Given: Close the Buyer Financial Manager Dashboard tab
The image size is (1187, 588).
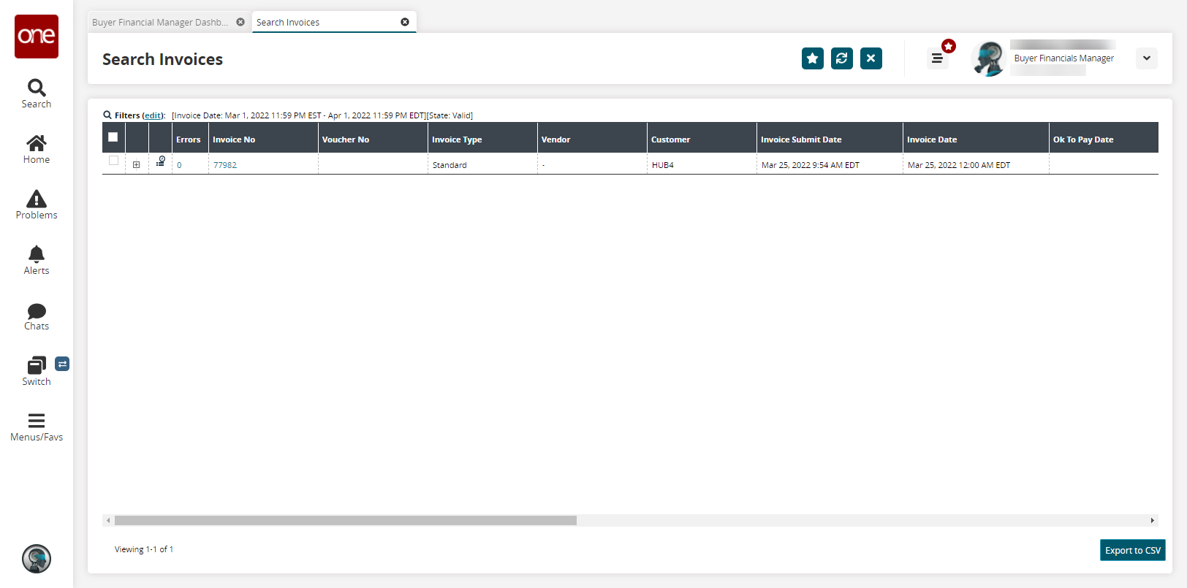Looking at the screenshot, I should click(240, 22).
